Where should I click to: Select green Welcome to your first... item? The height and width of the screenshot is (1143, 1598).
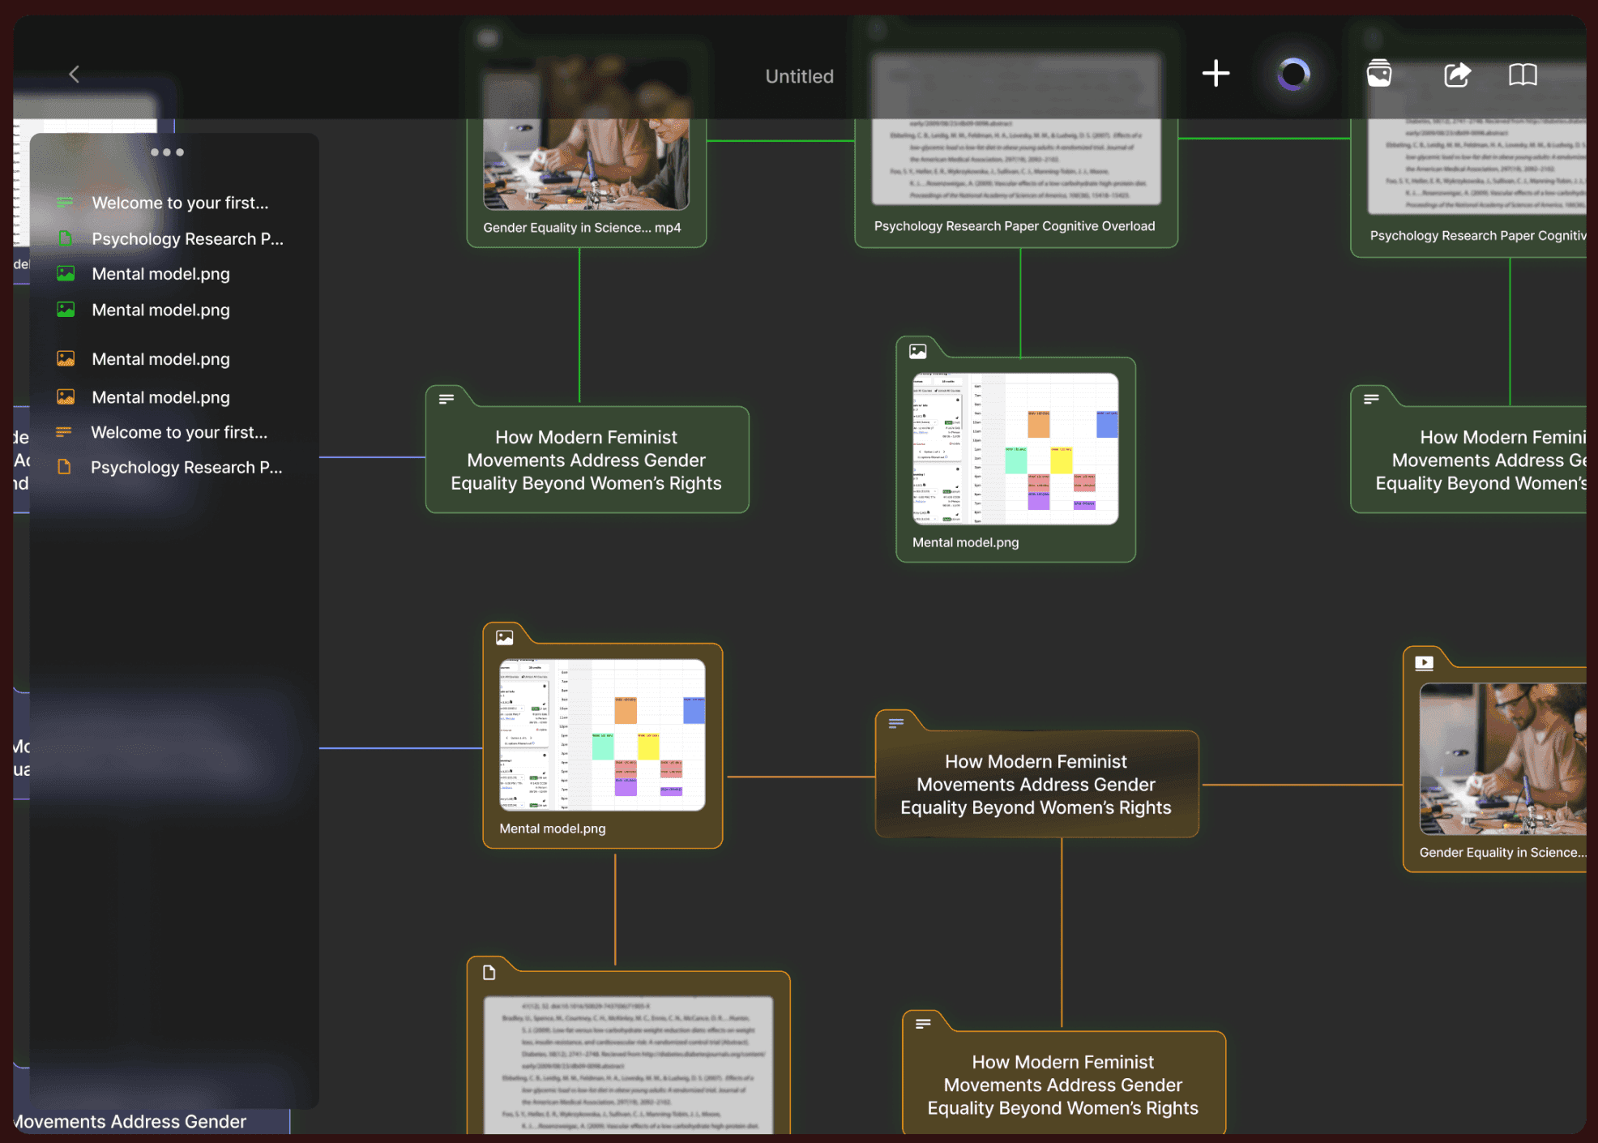pyautogui.click(x=179, y=203)
